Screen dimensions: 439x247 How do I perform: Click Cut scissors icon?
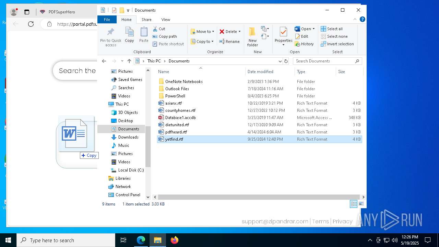(x=155, y=29)
